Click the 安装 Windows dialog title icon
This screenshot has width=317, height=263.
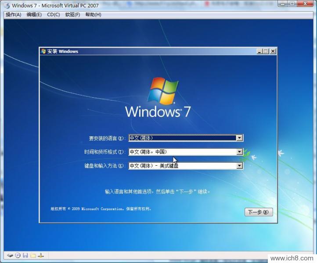43,51
